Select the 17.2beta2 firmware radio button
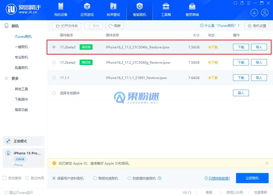 54,62
